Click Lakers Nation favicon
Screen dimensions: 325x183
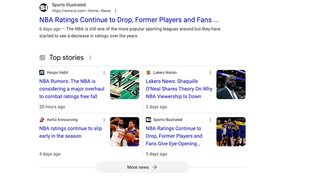point(148,73)
